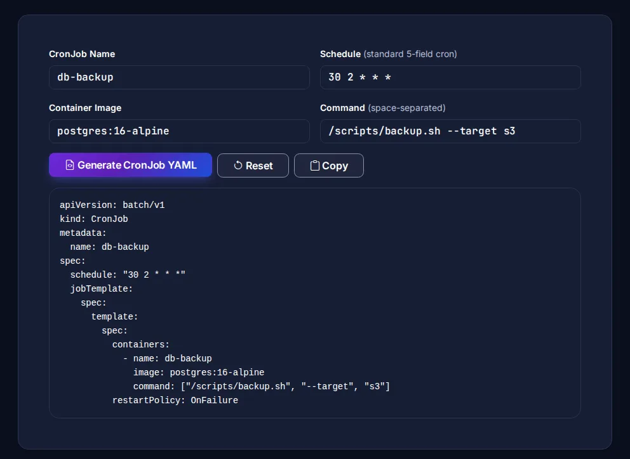This screenshot has height=459, width=630.
Task: Click the 'template:' line
Action: coord(114,316)
